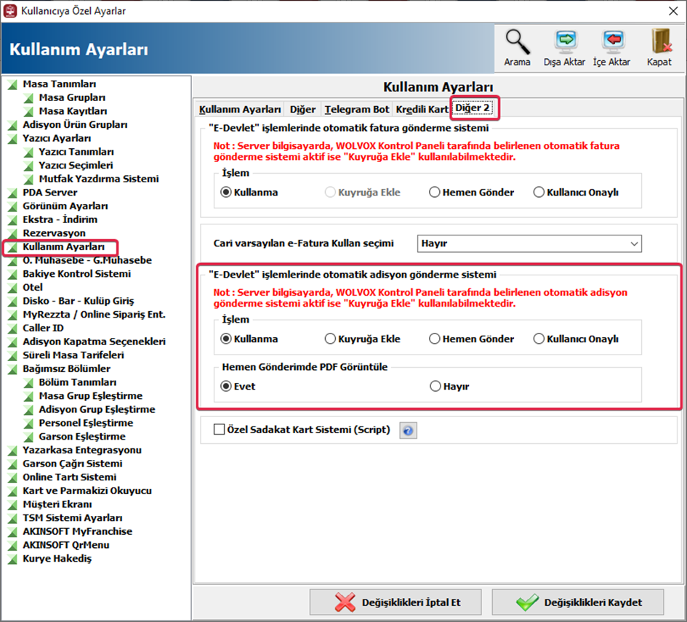
Task: Open the Telegram Bot tab
Action: tap(357, 109)
